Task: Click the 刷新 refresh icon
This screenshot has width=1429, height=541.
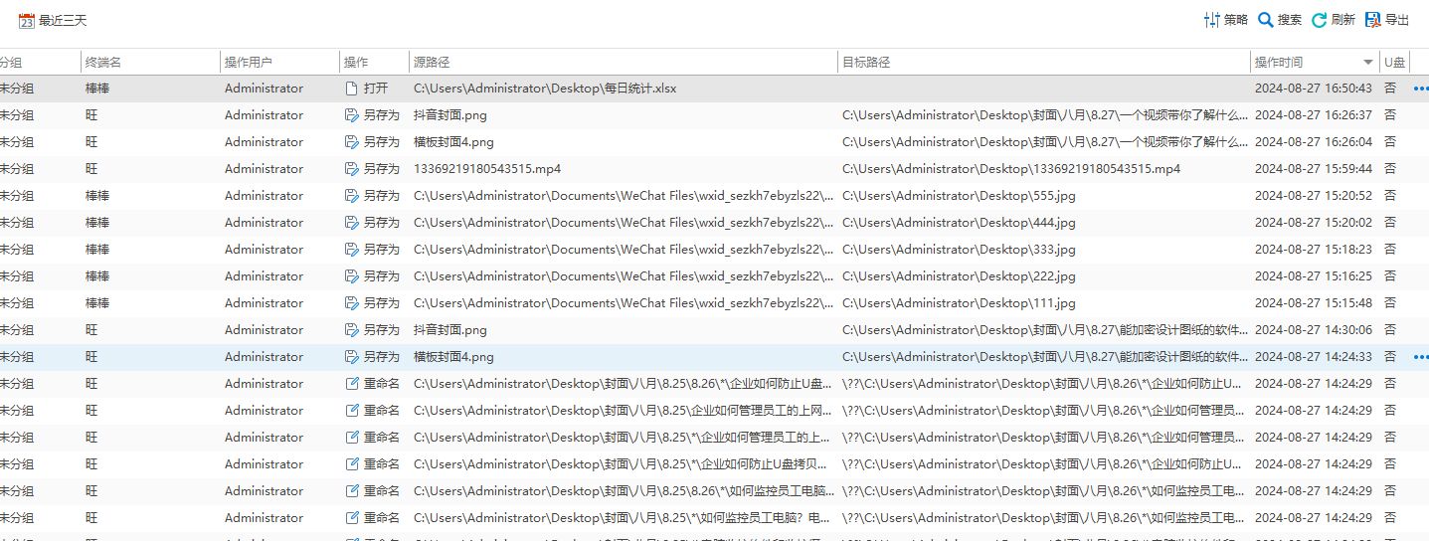Action: click(x=1320, y=20)
